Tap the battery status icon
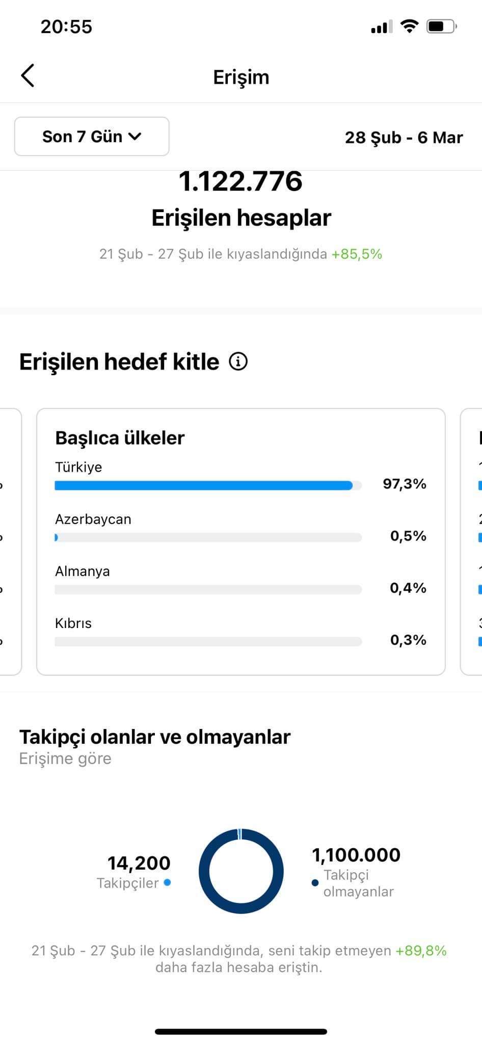This screenshot has width=482, height=1044. [442, 26]
